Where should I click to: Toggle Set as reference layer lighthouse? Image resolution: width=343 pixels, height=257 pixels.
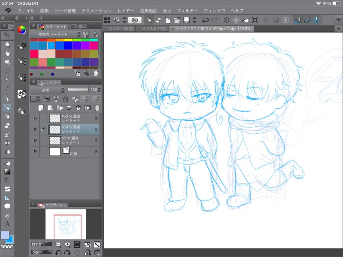click(57, 99)
